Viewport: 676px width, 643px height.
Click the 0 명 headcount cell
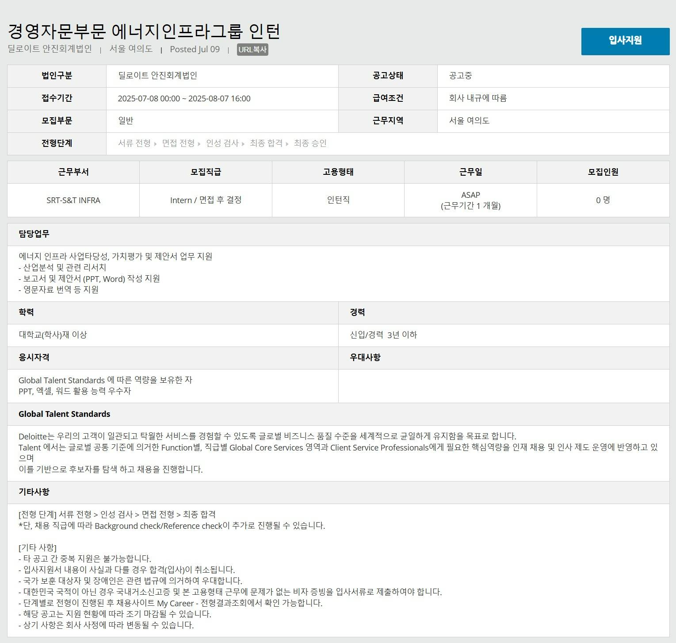[603, 200]
